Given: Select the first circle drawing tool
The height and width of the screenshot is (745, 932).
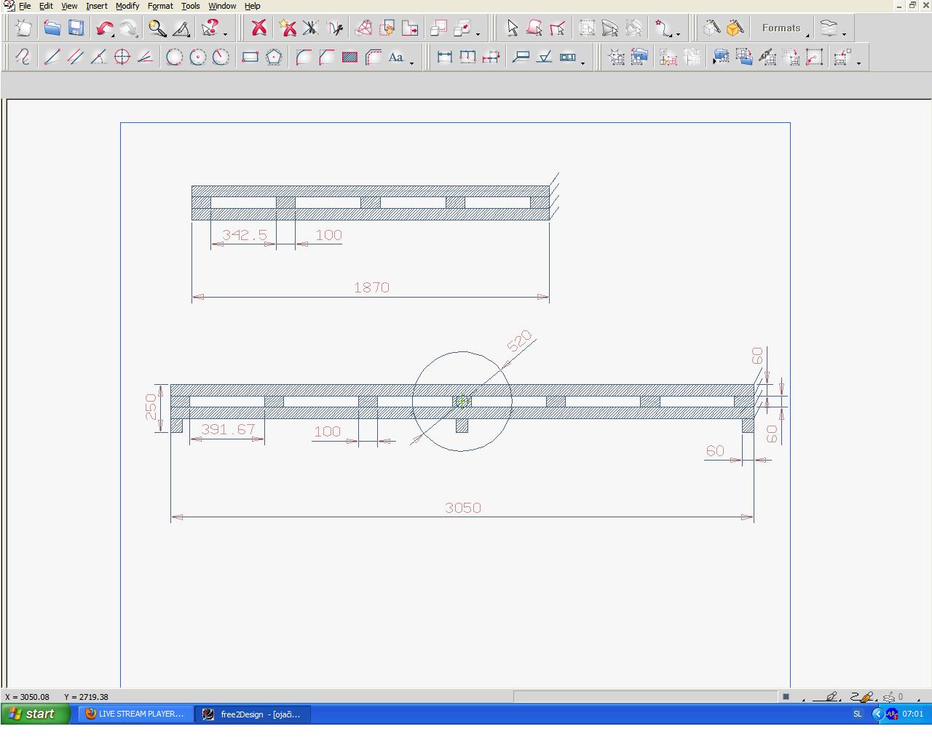Looking at the screenshot, I should pyautogui.click(x=174, y=57).
